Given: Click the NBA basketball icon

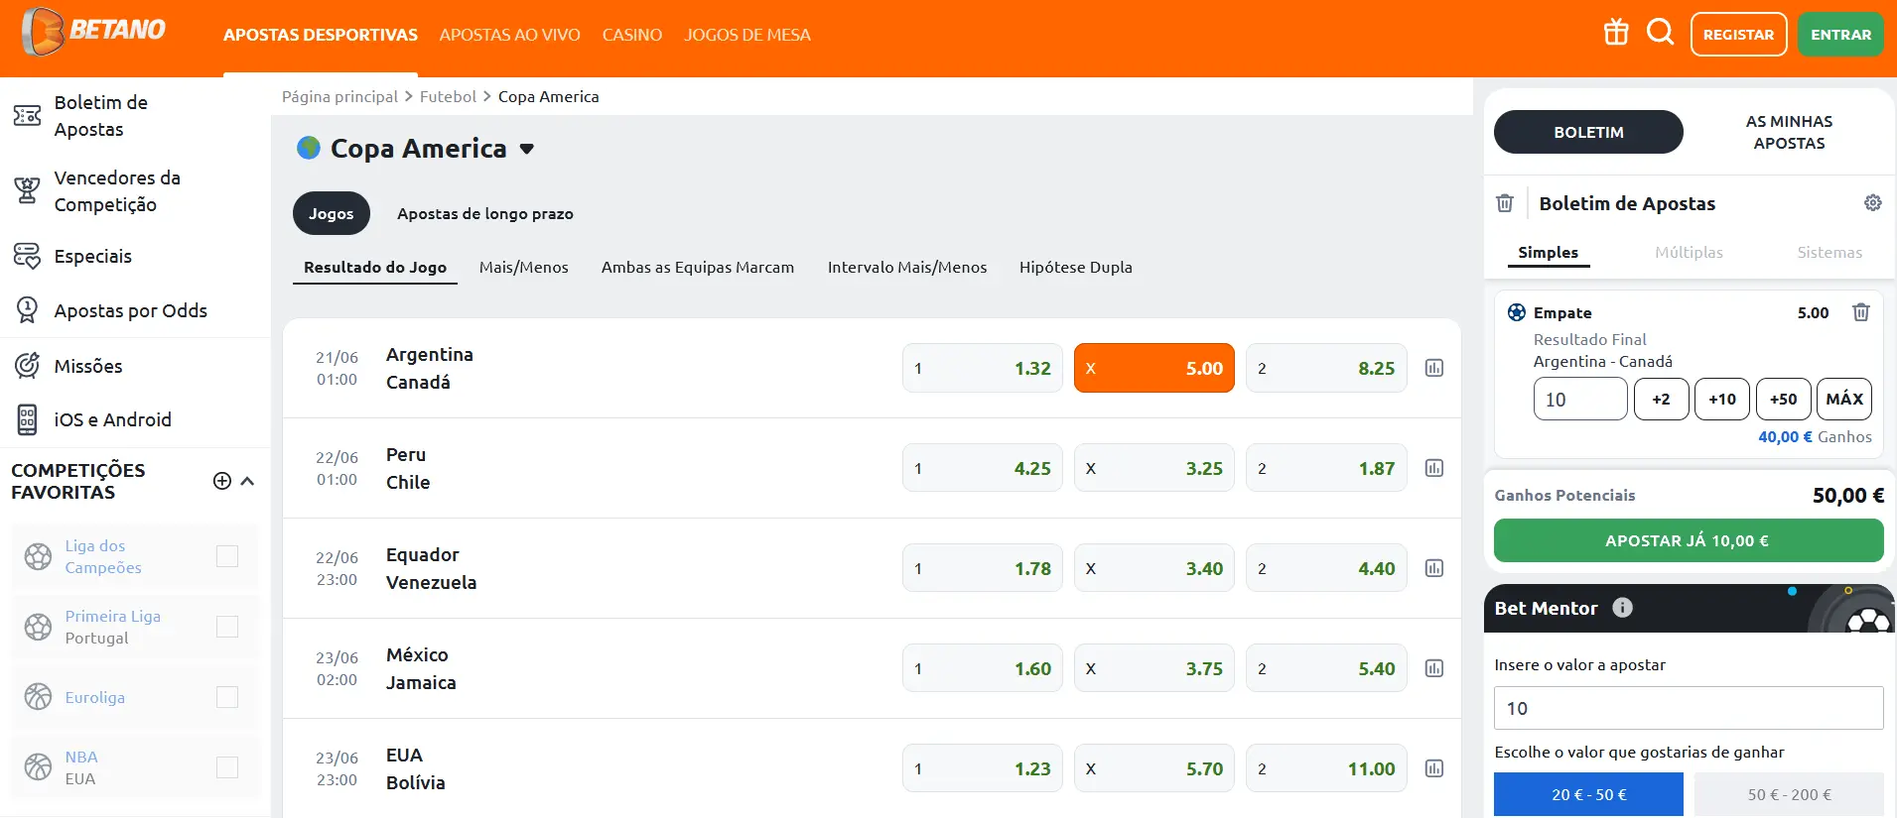Looking at the screenshot, I should (38, 767).
